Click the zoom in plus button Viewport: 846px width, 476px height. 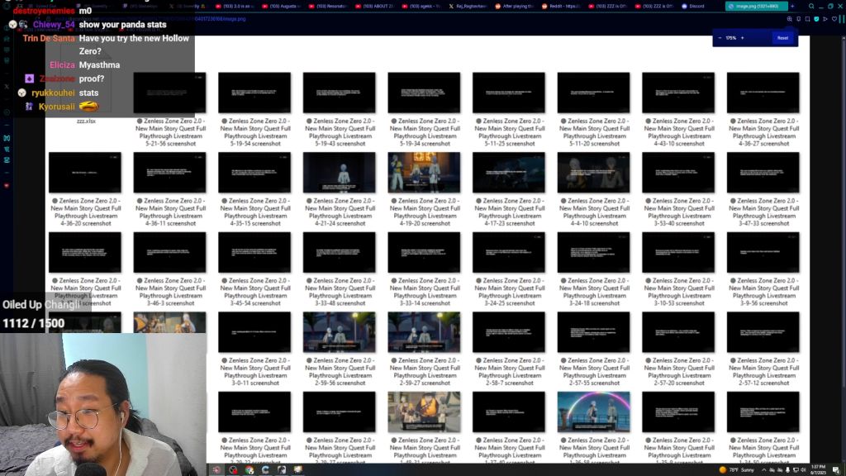click(742, 38)
